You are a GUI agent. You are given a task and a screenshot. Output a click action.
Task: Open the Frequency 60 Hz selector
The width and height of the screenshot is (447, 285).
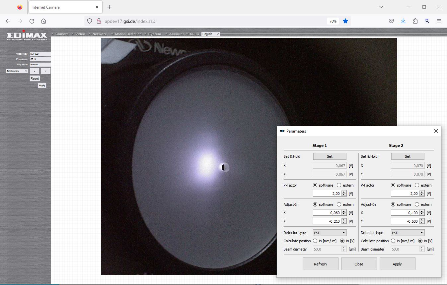[x=40, y=59]
